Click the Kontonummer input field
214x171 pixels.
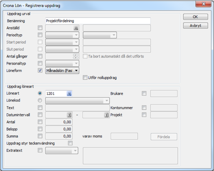[x=164, y=108]
